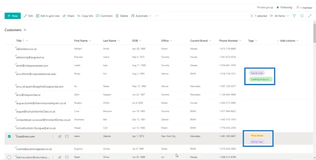Click the Shoshana first name cell
Image resolution: width=316 pixels, height=160 pixels.
(x=79, y=119)
